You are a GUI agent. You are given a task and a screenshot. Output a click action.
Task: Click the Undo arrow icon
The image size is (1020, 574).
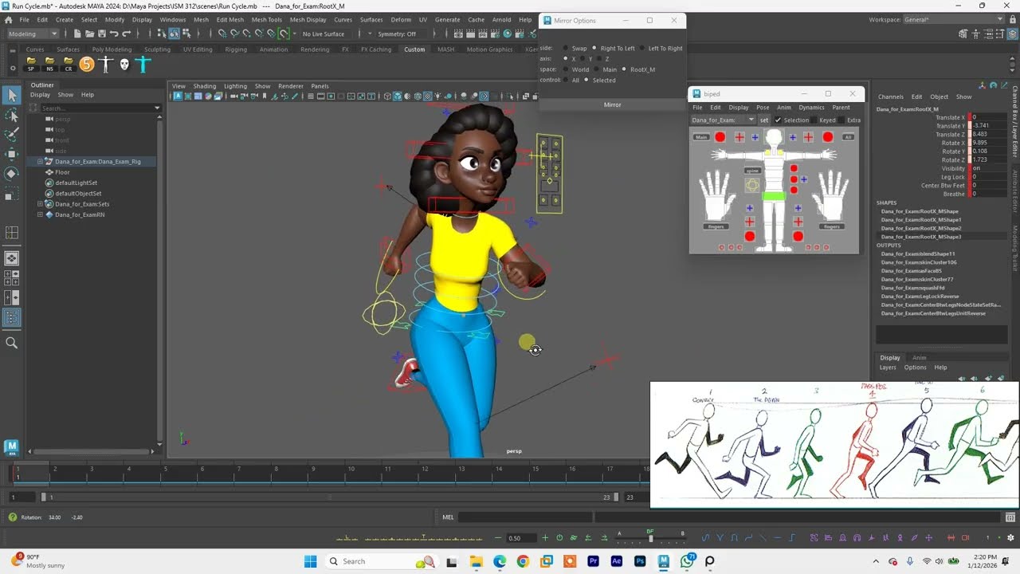[114, 33]
